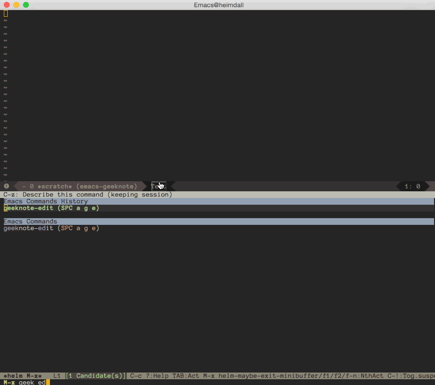Click the TAB:Act hint in helm modeline

[186, 376]
